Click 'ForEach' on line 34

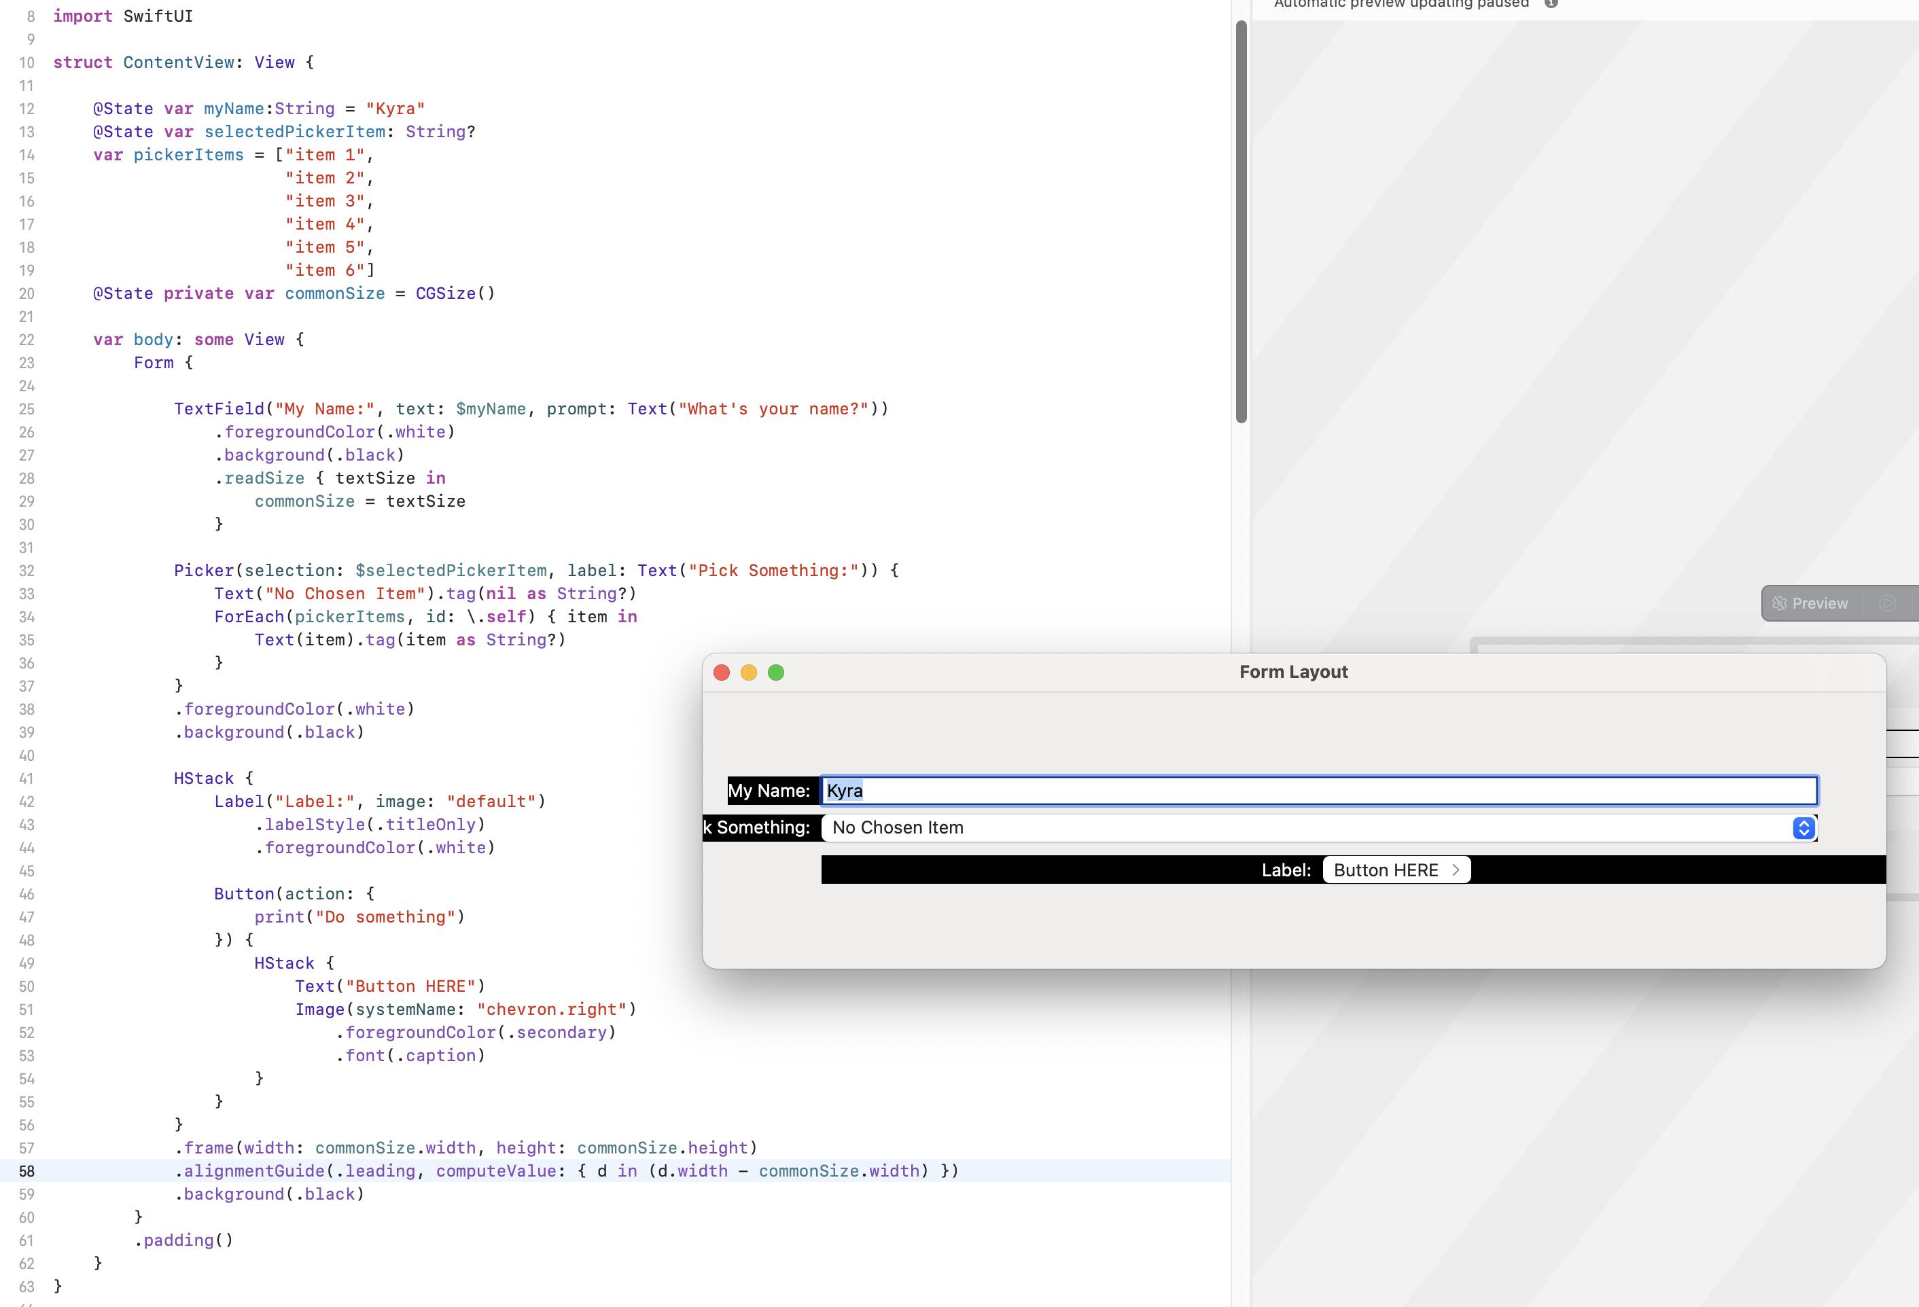pyautogui.click(x=249, y=617)
